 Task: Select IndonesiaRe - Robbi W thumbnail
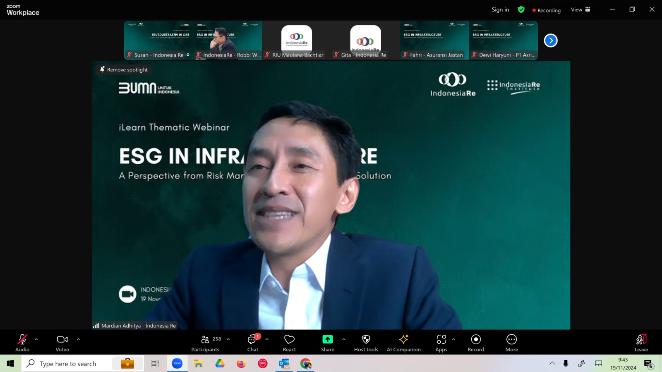tap(228, 41)
